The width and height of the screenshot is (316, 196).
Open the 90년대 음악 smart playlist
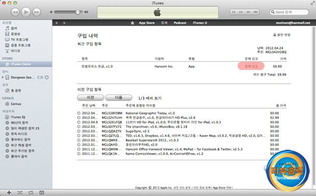click(x=19, y=122)
